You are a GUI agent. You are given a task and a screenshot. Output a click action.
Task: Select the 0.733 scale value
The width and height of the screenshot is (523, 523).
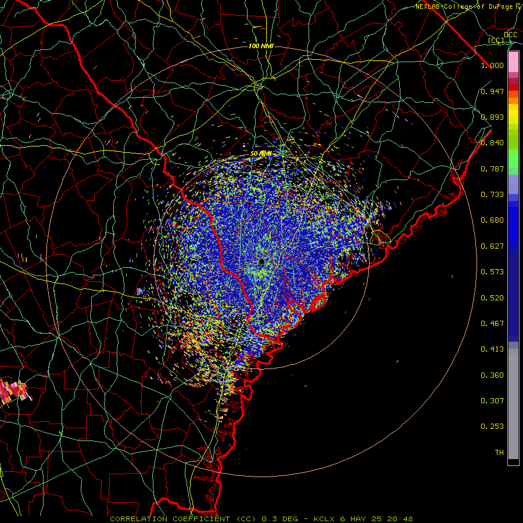492,195
